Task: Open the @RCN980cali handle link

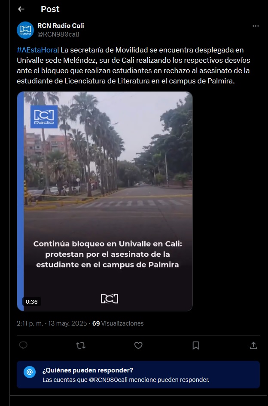Action: pos(58,34)
